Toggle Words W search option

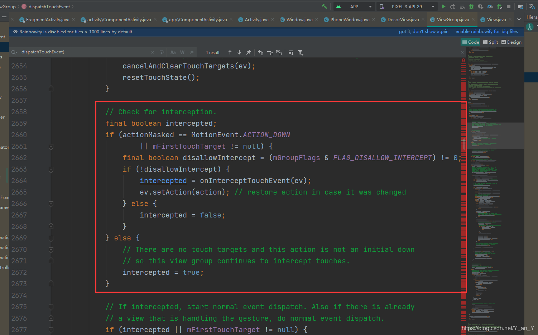(x=182, y=52)
